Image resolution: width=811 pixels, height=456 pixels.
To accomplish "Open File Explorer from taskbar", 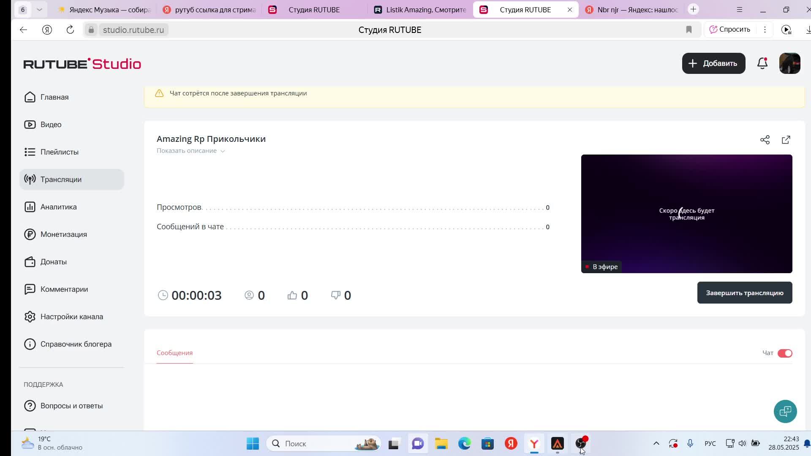I will pyautogui.click(x=441, y=443).
